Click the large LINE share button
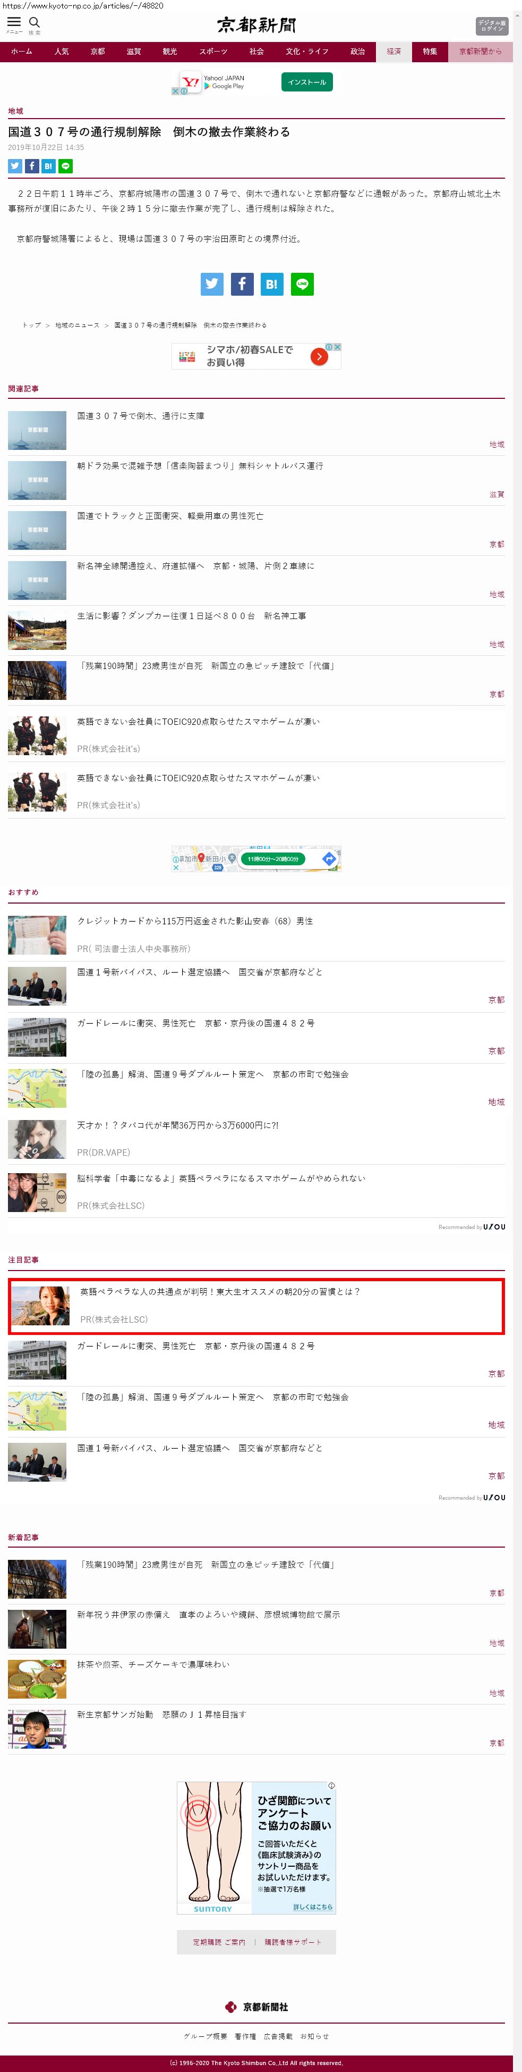The image size is (522, 2072). click(303, 284)
